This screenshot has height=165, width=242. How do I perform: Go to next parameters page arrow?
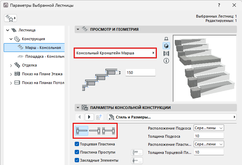89,117
